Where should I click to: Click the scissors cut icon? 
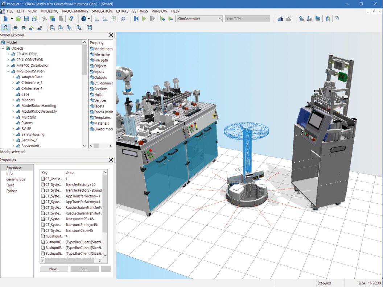pyautogui.click(x=45, y=19)
